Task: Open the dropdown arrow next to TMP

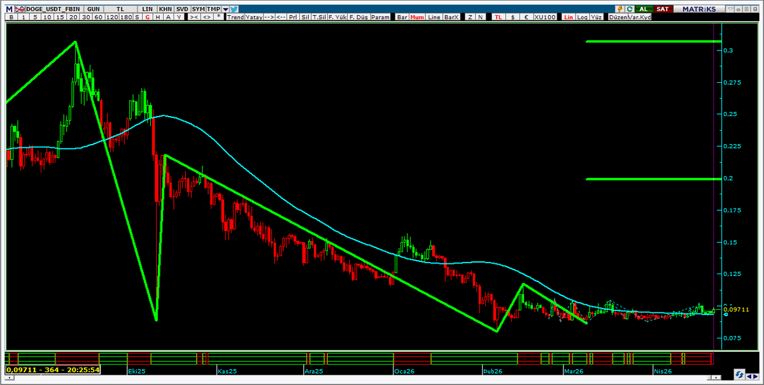Action: coord(225,9)
